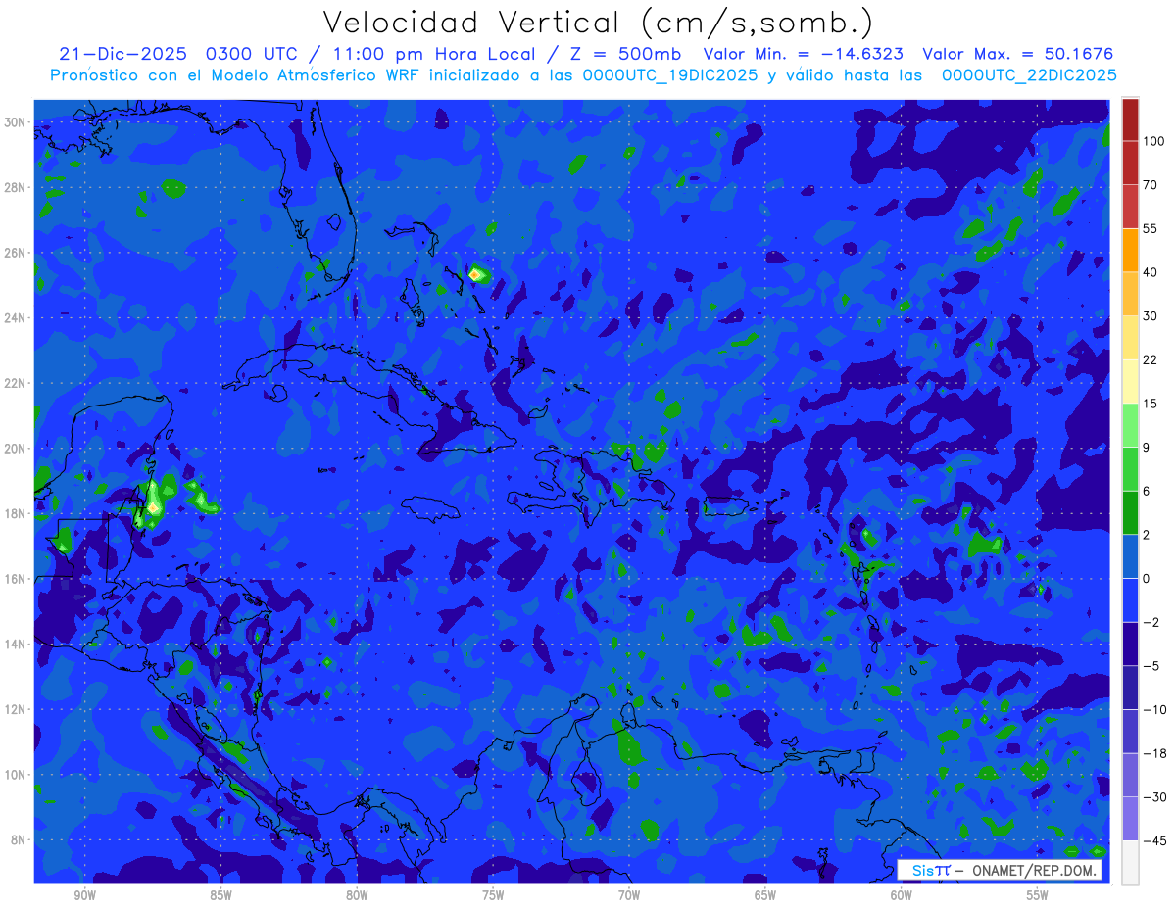Click the "ONAMET/REP.DOM." credit label
1176x908 pixels.
[1035, 870]
